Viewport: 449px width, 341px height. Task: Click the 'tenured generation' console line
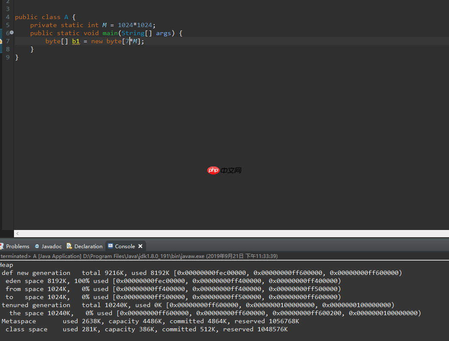pos(198,305)
